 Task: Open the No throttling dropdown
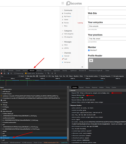click(41, 73)
